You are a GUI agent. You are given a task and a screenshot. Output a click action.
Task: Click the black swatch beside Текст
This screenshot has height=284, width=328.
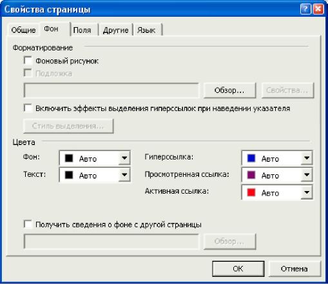[x=69, y=175]
